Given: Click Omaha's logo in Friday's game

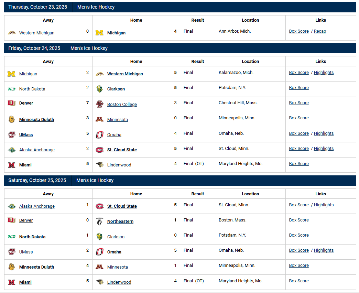Looking at the screenshot, I should (x=99, y=134).
